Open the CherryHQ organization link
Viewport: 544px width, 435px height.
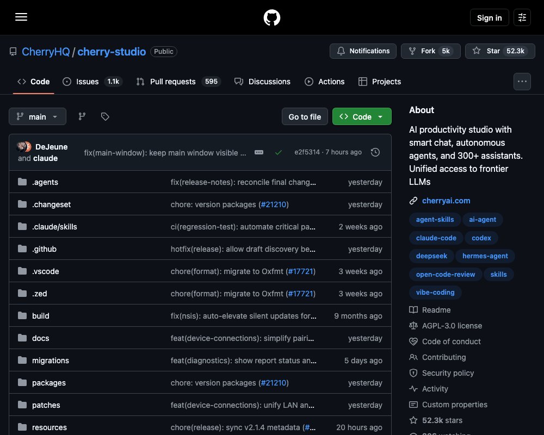coord(46,52)
